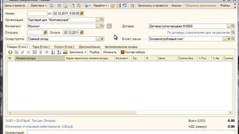Search the Контрагент field with magnifier icon
This screenshot has height=134, width=239.
(x=102, y=26)
